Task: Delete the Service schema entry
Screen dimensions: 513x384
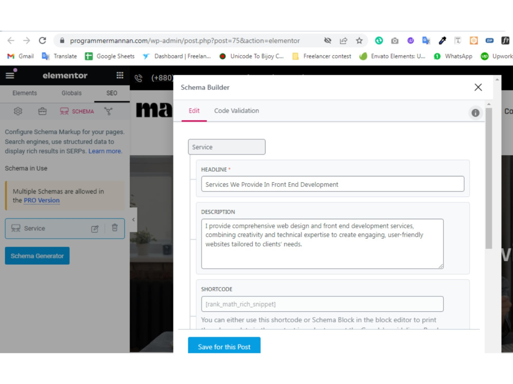Action: coord(114,228)
